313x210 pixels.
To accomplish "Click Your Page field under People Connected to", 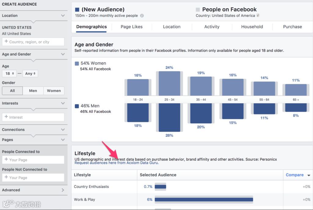I will click(33, 160).
